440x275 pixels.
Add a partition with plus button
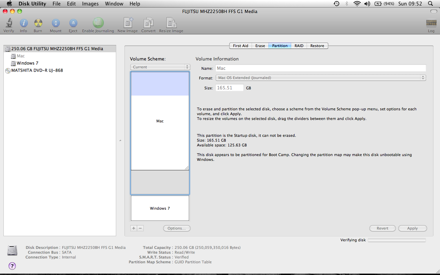(134, 228)
